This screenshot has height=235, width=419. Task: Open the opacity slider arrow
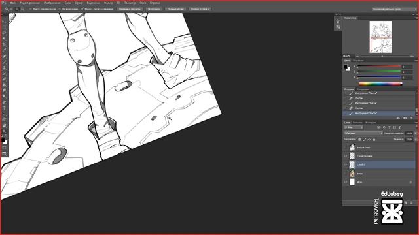click(416, 133)
